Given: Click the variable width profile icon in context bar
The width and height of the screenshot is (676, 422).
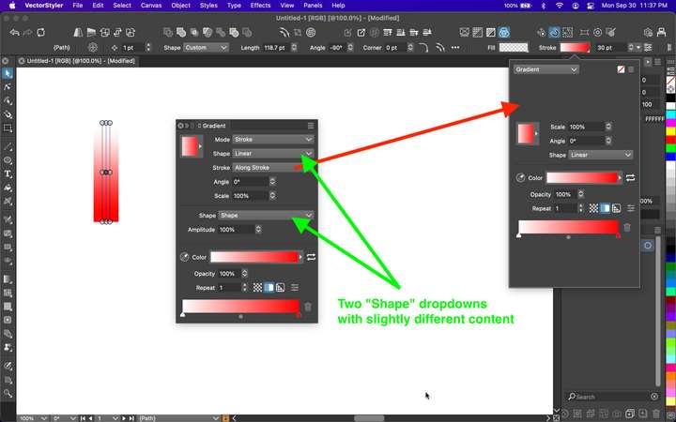Looking at the screenshot, I should click(440, 48).
